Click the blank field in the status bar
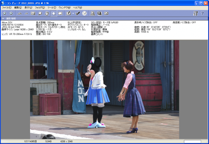The image size is (209, 144). point(192,141)
